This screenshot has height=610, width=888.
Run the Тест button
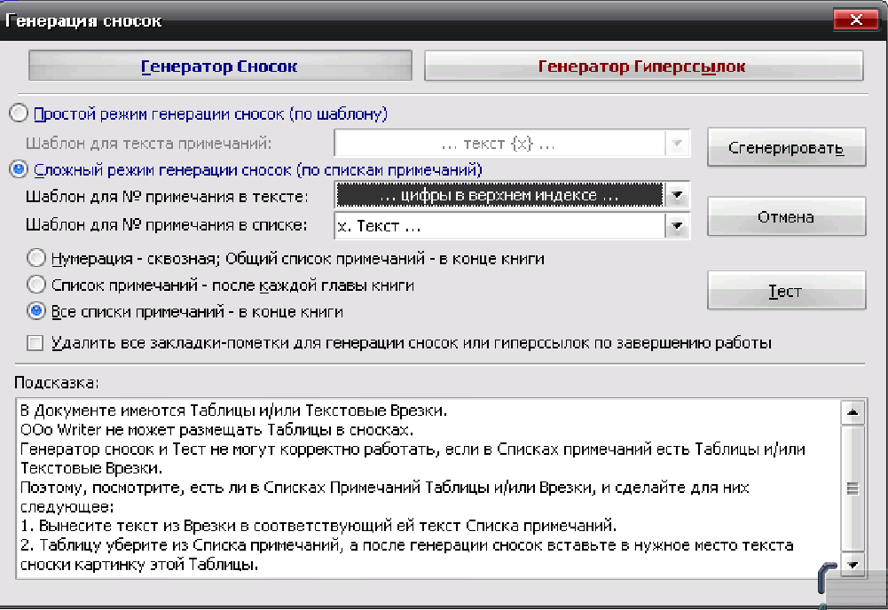[x=786, y=291]
